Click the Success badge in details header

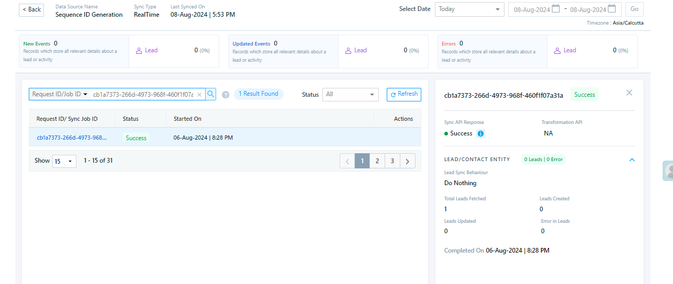pyautogui.click(x=585, y=95)
